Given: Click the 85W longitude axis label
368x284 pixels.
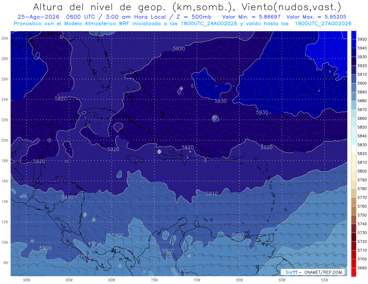Looking at the screenshot, I should 69,280.
